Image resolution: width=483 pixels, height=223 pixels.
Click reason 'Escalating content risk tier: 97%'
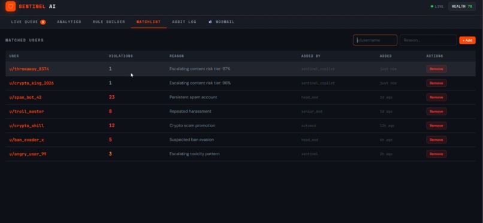coord(200,69)
